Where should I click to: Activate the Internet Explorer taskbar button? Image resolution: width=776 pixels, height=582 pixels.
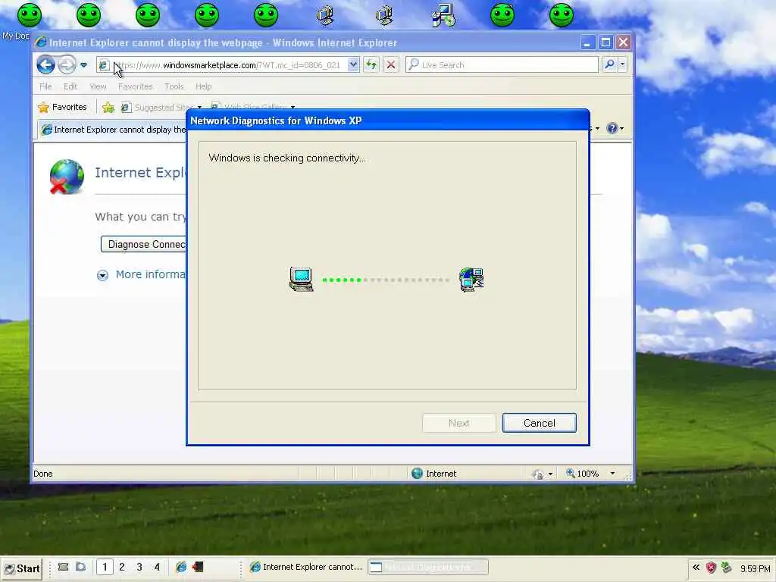[x=306, y=567]
